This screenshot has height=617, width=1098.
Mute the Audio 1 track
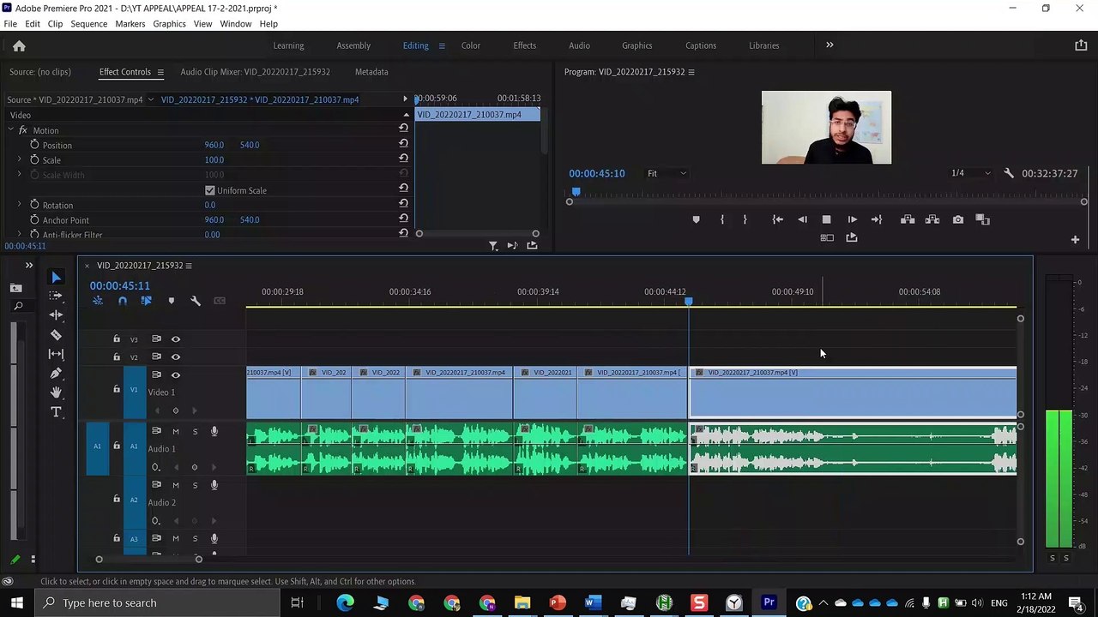click(176, 431)
